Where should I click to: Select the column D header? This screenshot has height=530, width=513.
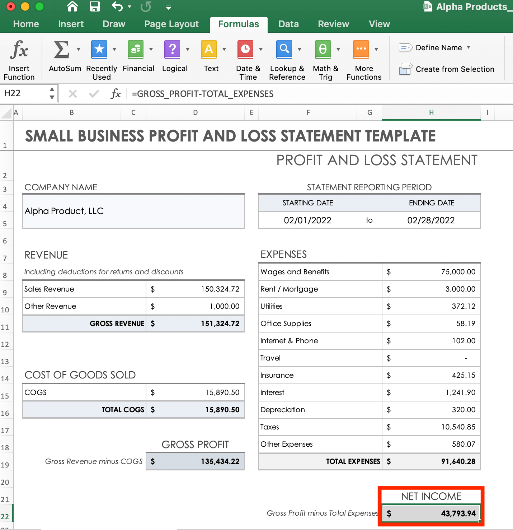(195, 113)
